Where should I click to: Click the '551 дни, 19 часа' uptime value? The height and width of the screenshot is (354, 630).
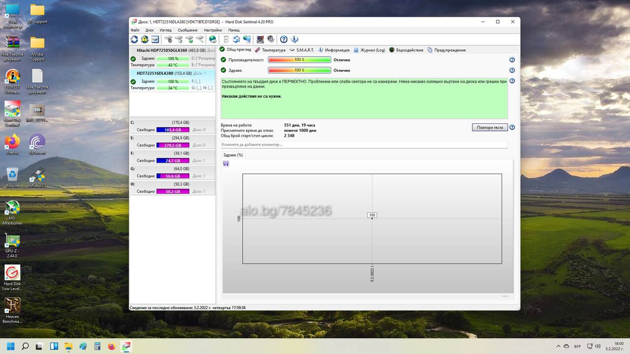tap(300, 125)
